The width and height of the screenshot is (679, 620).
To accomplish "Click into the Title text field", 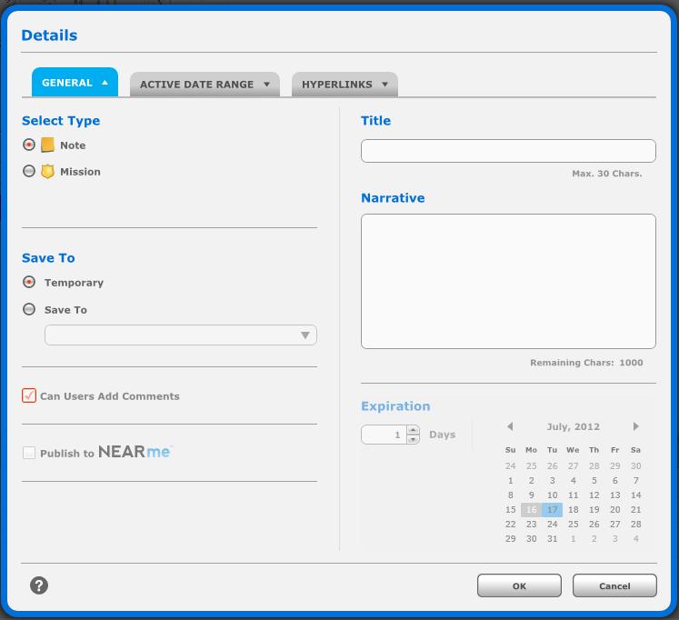I will click(507, 151).
